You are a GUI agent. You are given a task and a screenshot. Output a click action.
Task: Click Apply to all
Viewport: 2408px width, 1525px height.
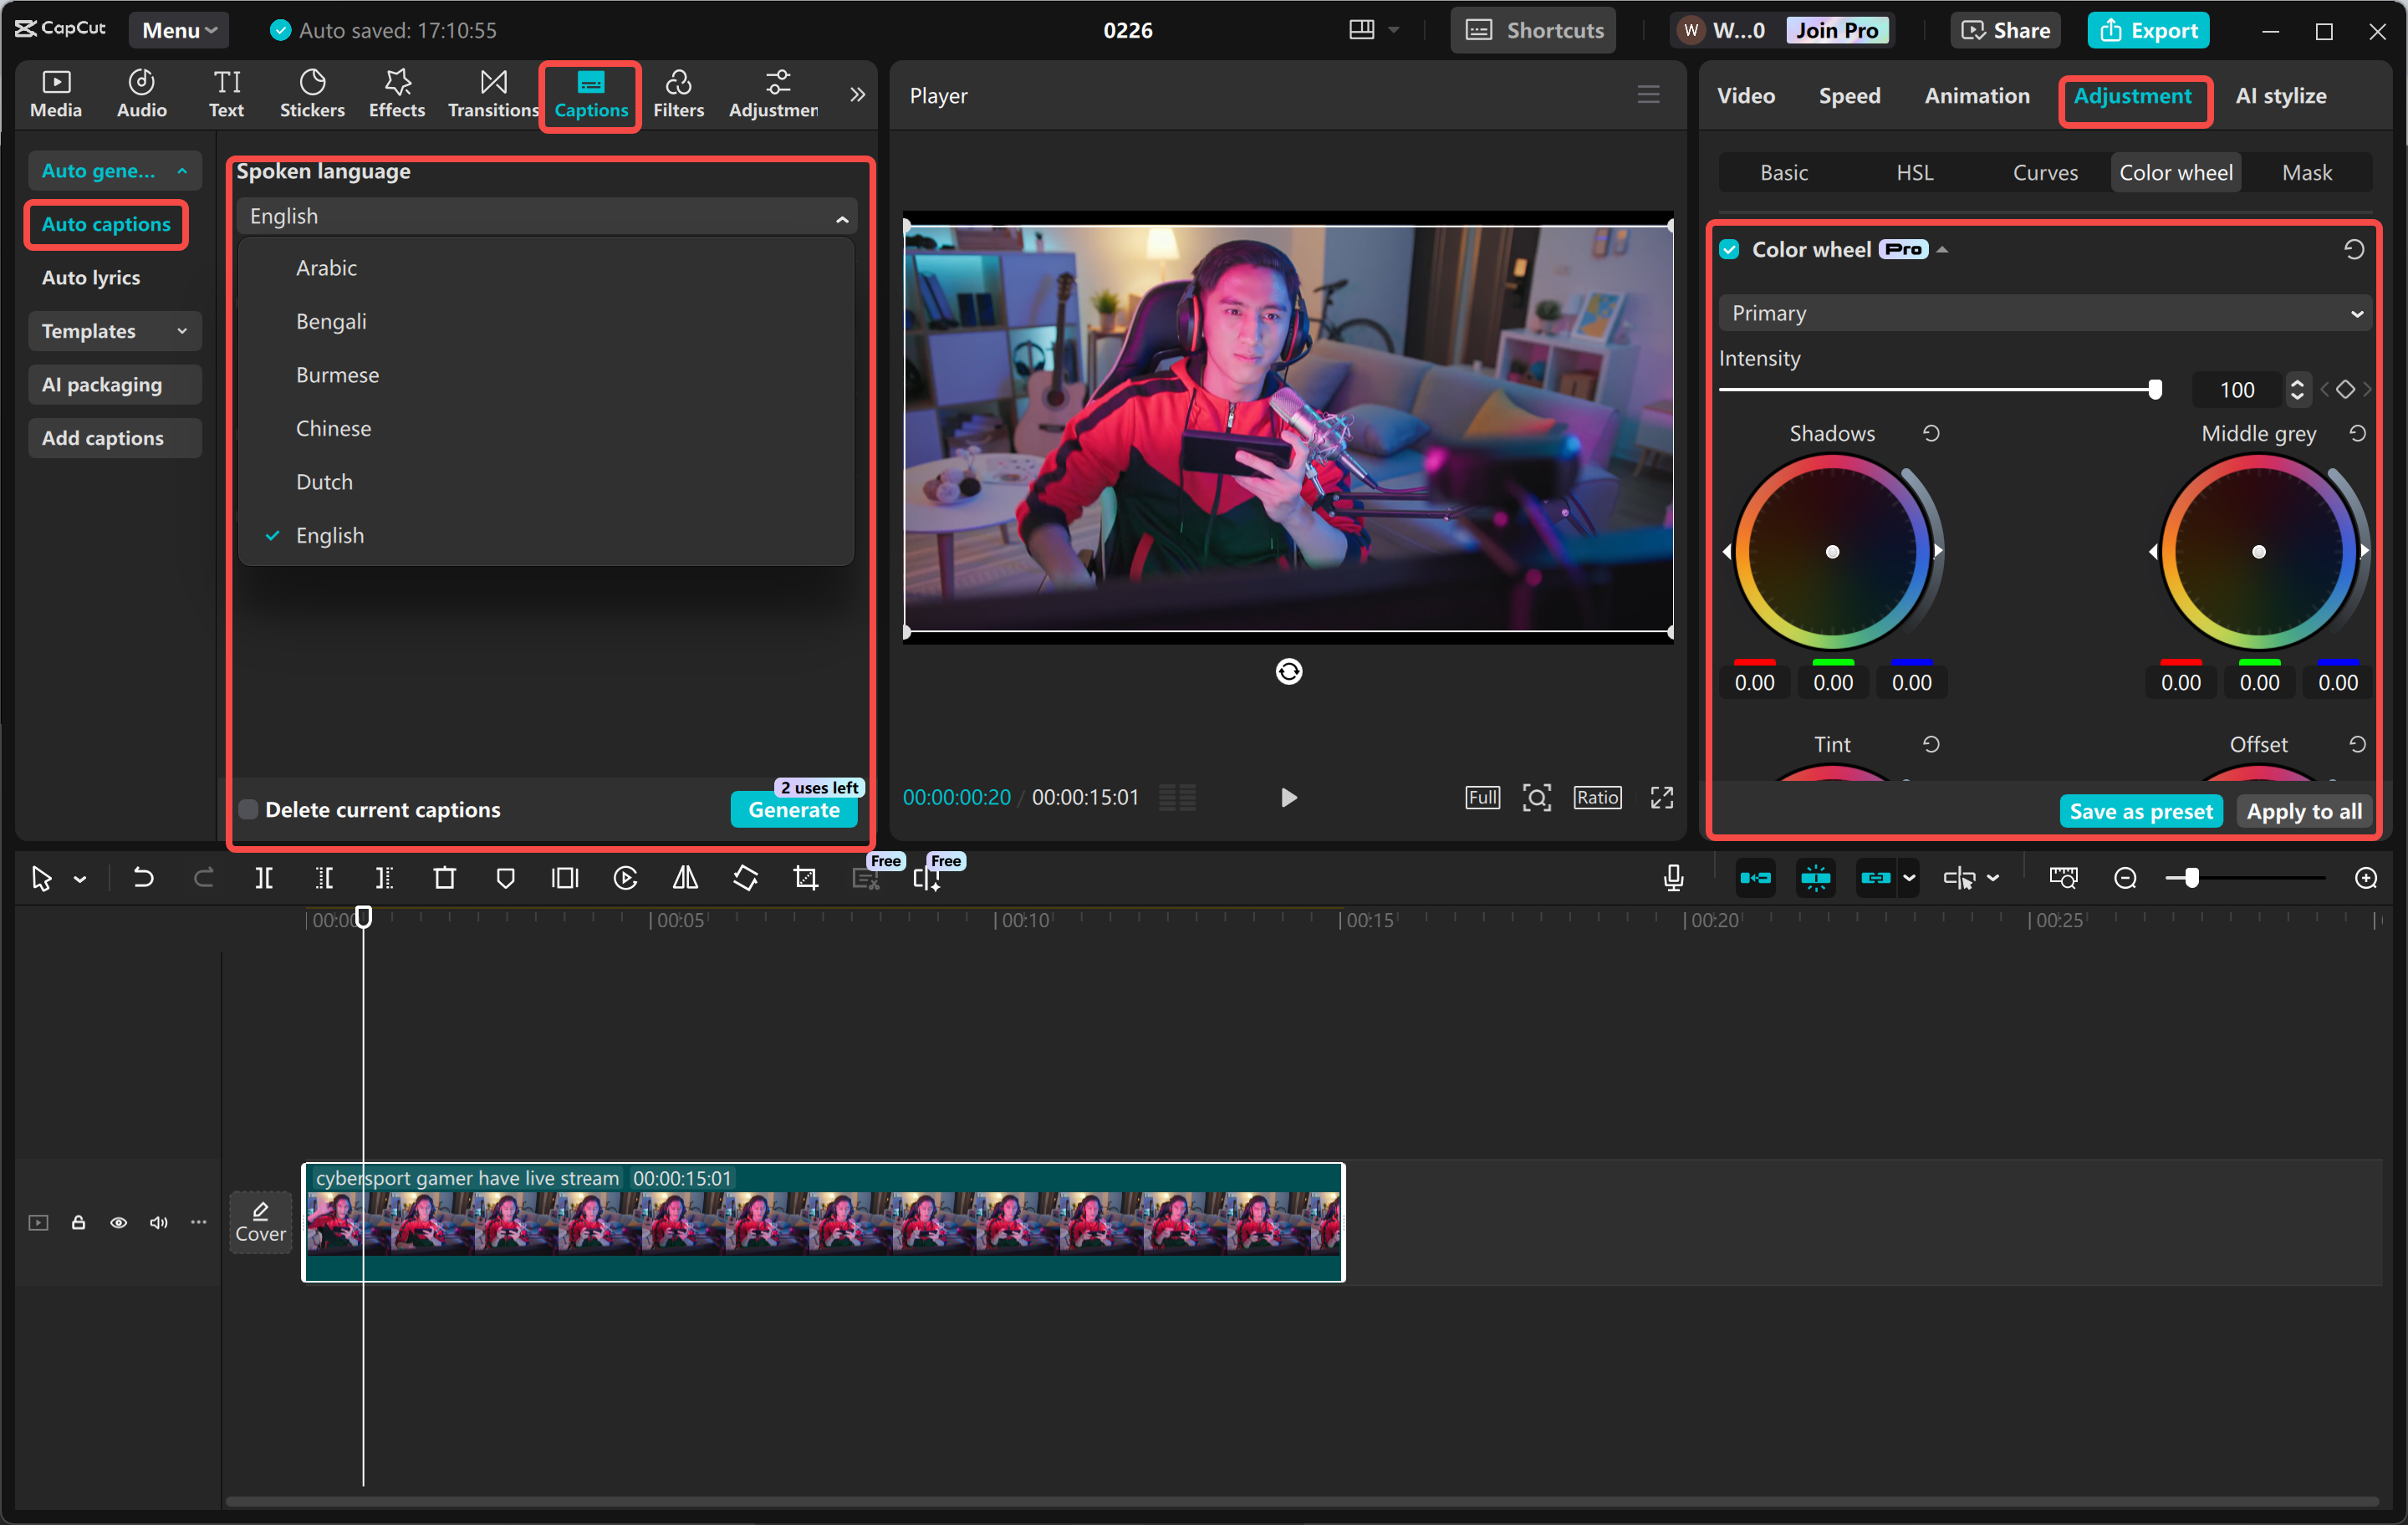point(2303,811)
